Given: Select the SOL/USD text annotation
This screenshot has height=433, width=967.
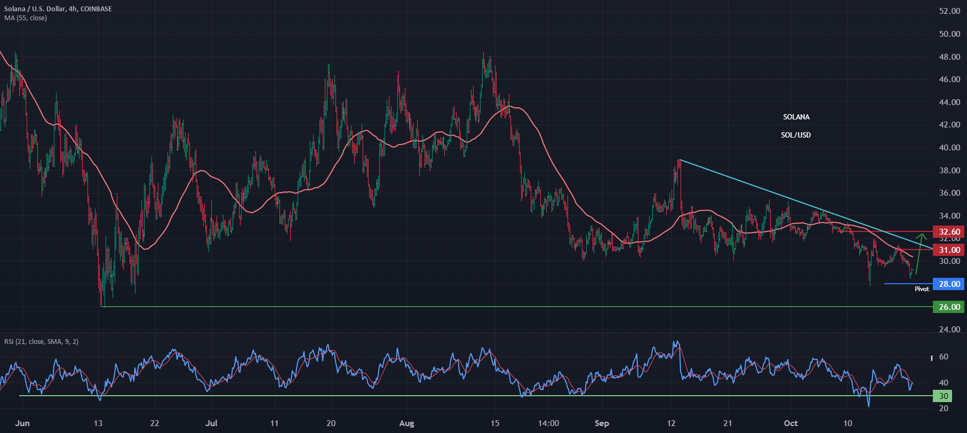Looking at the screenshot, I should 796,135.
